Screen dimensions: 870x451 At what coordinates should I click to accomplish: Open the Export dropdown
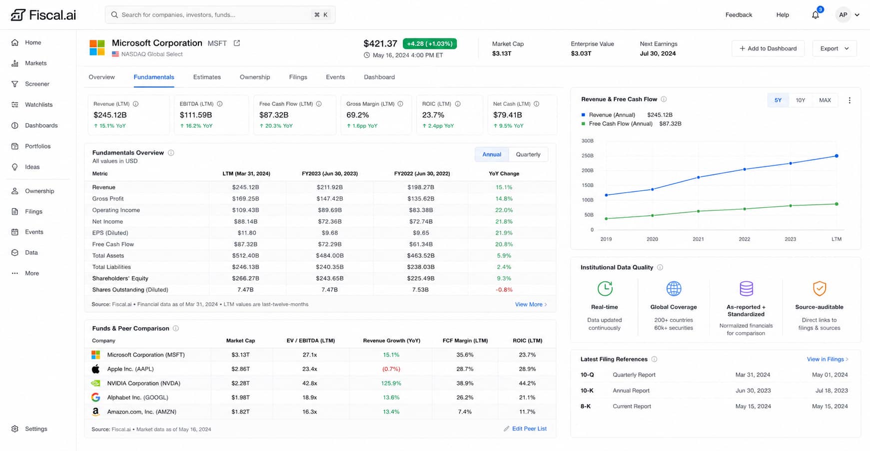835,48
